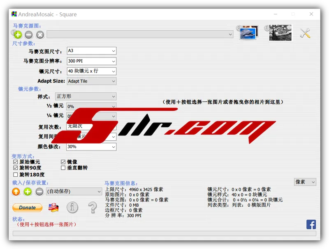Click the gray minus beside source image list
Viewport: 329px width, 249px height.
point(29,35)
